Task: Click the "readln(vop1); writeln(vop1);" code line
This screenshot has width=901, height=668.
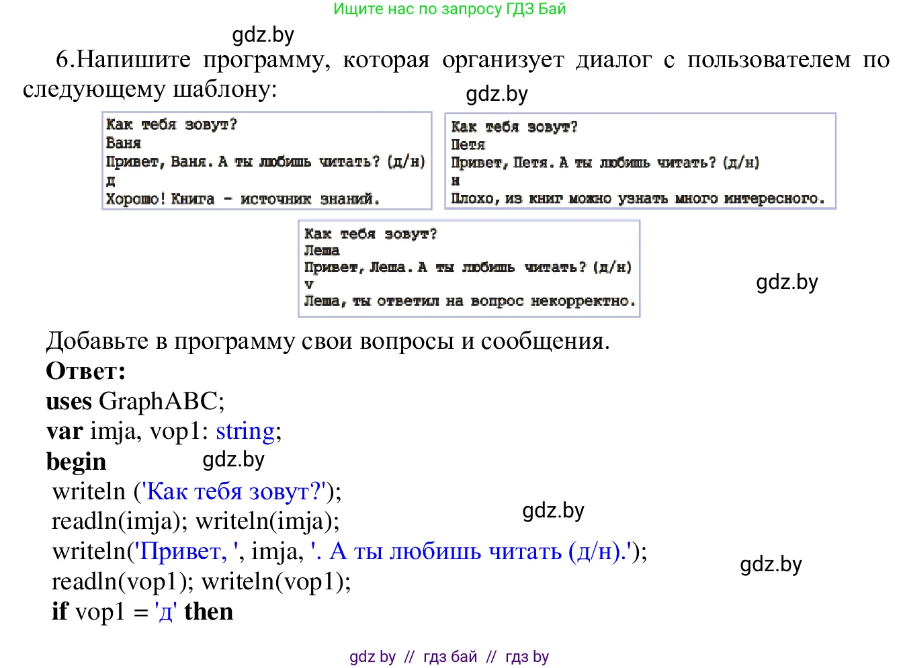Action: (x=201, y=581)
